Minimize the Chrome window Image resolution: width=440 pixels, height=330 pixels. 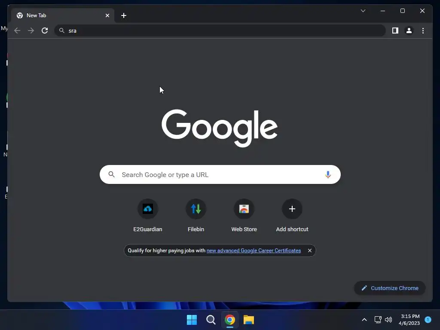(x=383, y=11)
